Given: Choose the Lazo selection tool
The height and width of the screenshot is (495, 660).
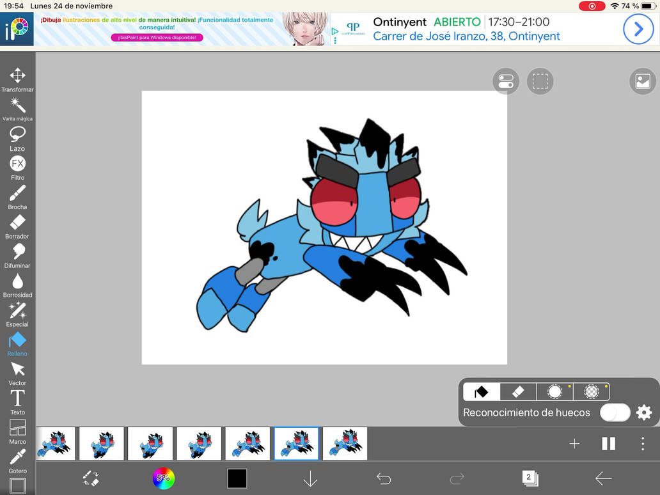Looking at the screenshot, I should pyautogui.click(x=17, y=139).
